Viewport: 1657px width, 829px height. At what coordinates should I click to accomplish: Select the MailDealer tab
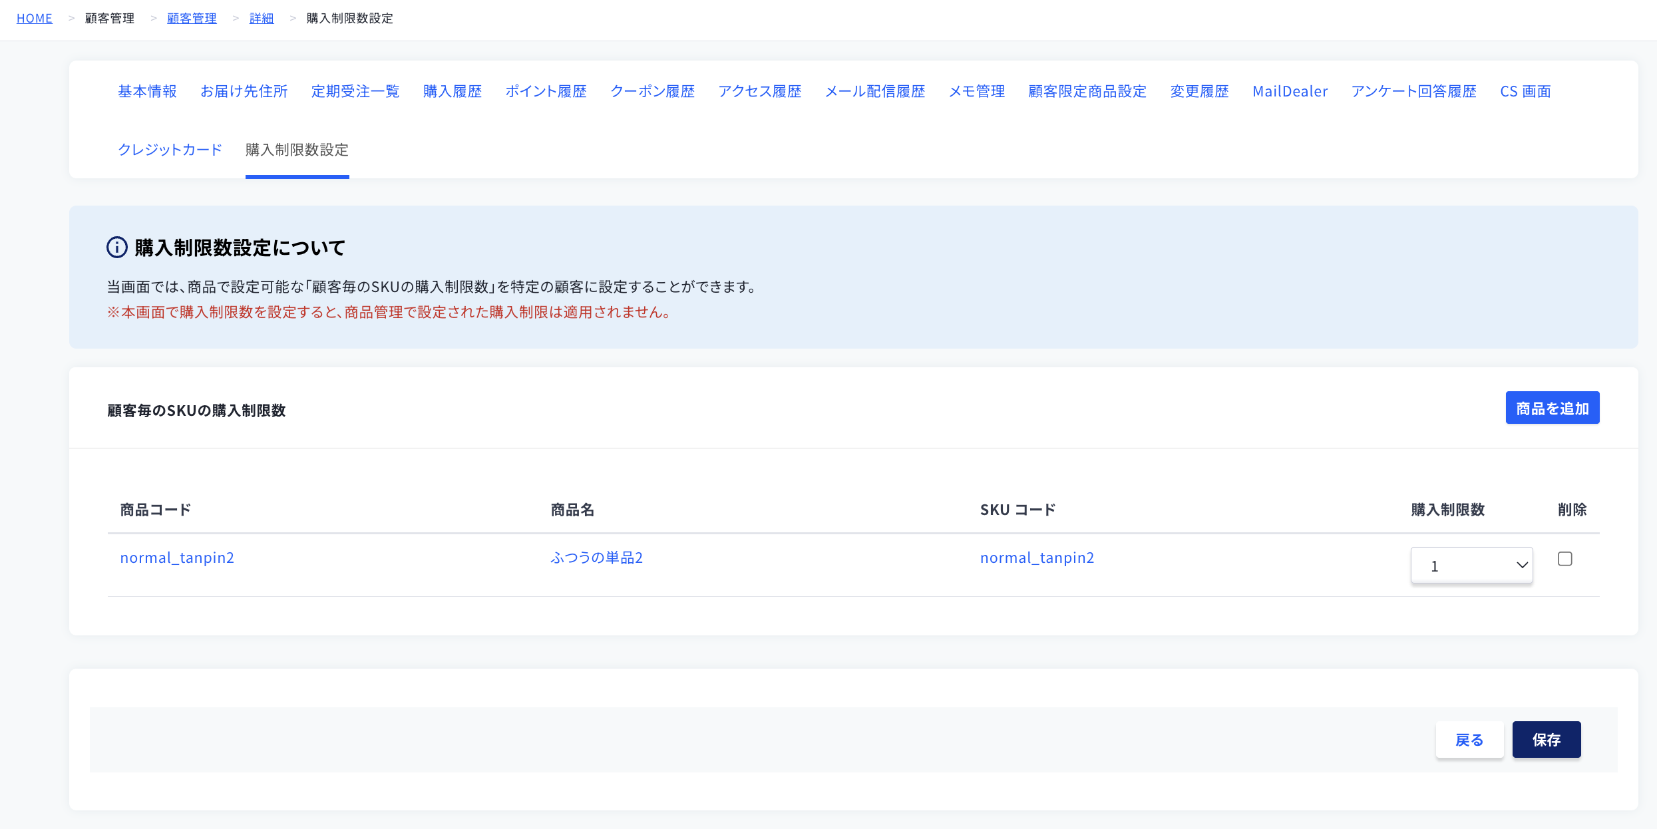[1290, 91]
